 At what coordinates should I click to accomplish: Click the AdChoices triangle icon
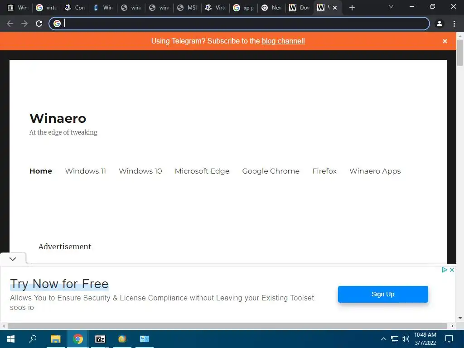(444, 270)
